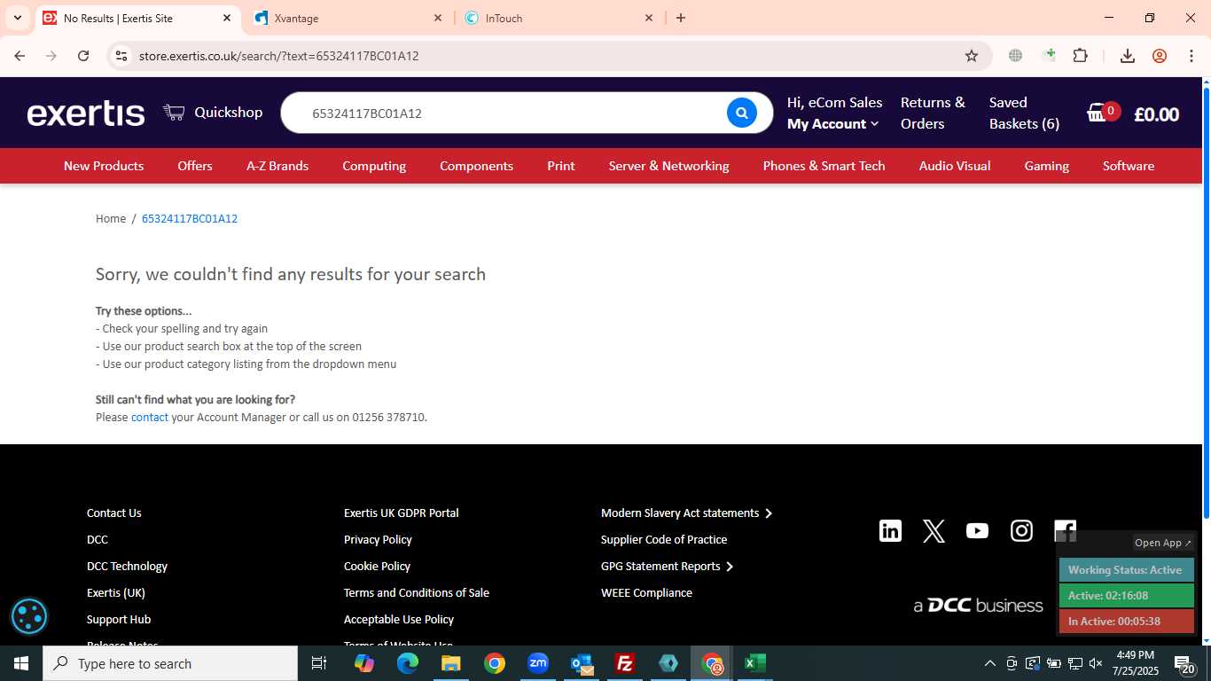Viewport: 1211px width, 681px height.
Task: Open Computing menu
Action: pos(374,166)
